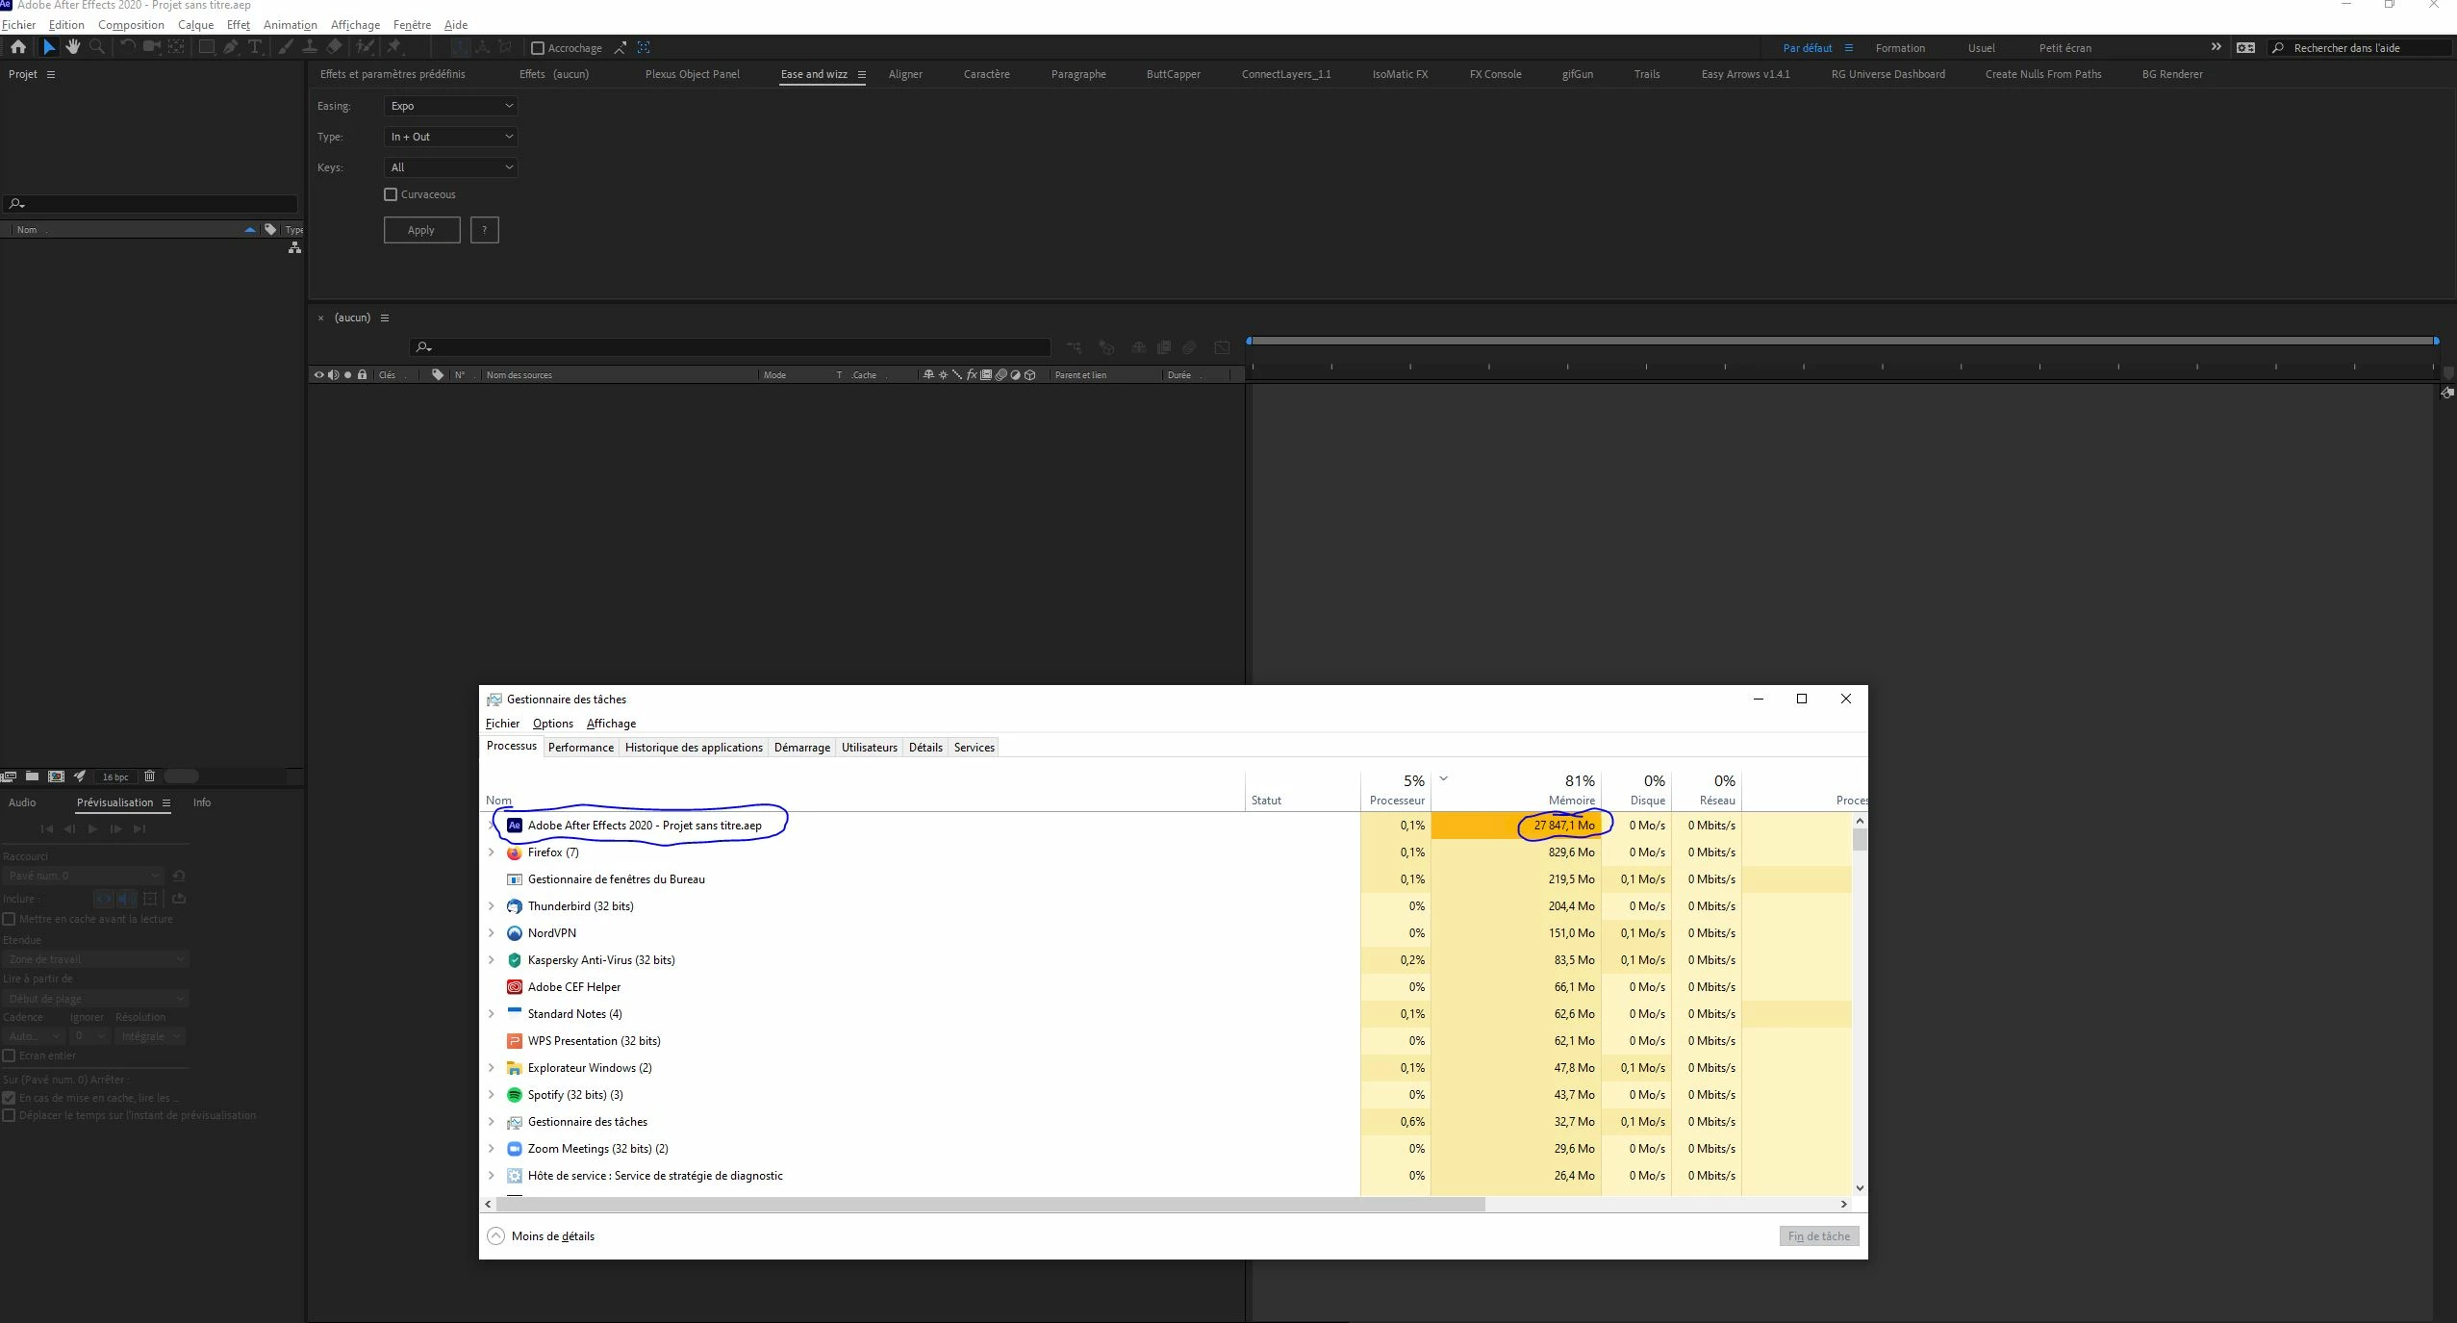Click the trash icon in Project panel
The height and width of the screenshot is (1323, 2457).
pos(149,776)
